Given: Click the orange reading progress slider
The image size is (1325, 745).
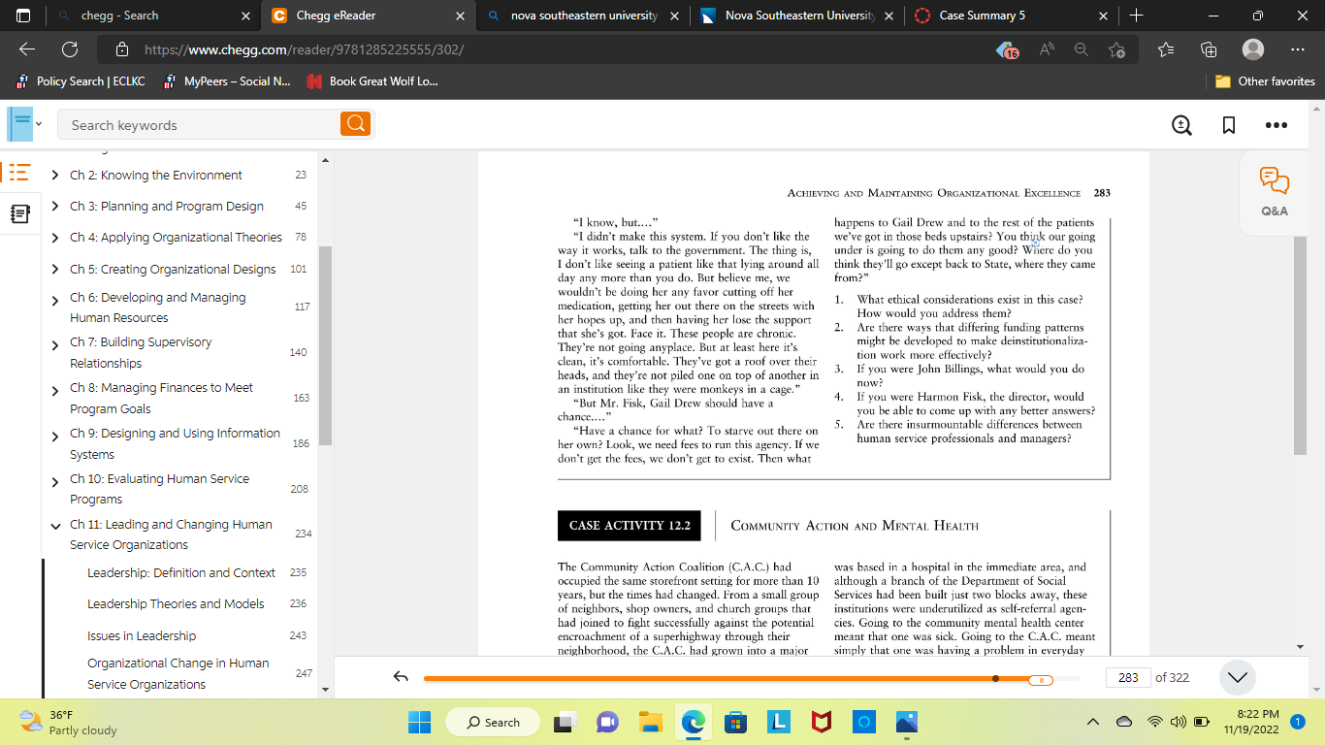Looking at the screenshot, I should (x=1041, y=679).
